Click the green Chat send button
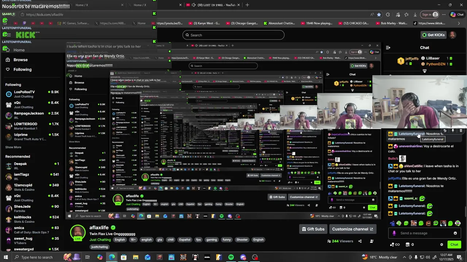Screen dimensions: 467x262 [x=454, y=245]
